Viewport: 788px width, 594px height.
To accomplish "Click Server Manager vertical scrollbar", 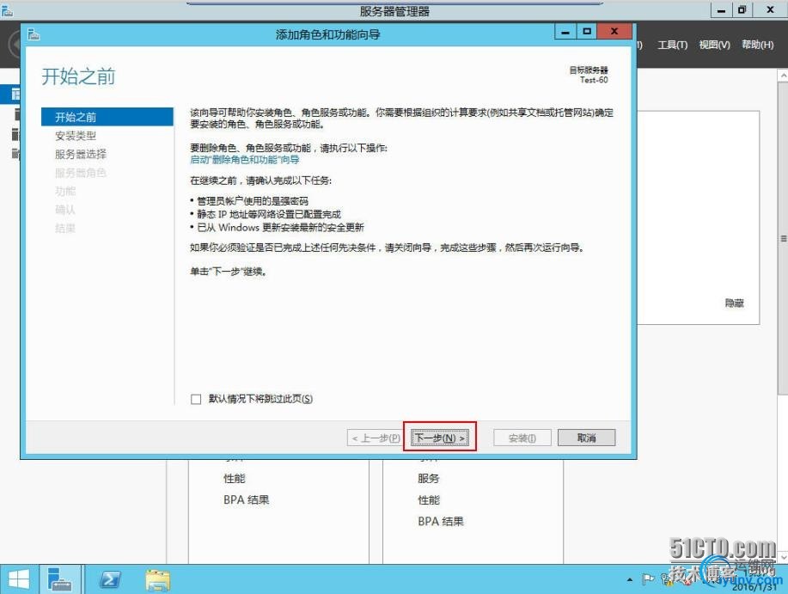I will coord(783,239).
